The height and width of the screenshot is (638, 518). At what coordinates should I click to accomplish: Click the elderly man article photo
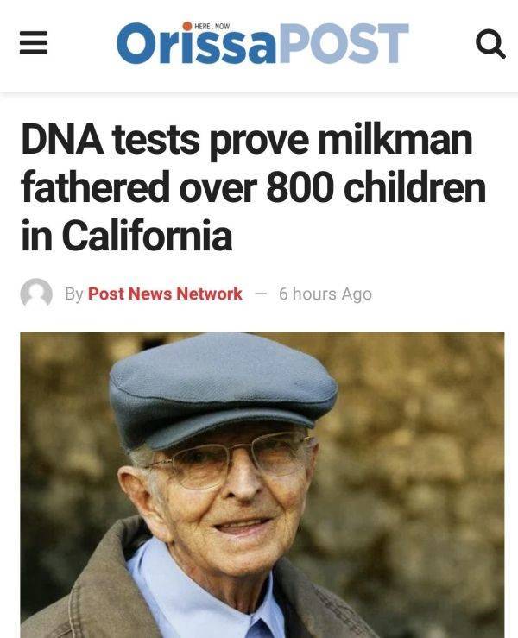pos(262,485)
